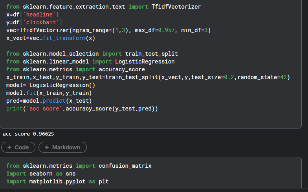Click the model.fit(x_train,y_train) line
This screenshot has width=308, height=192.
[49, 93]
